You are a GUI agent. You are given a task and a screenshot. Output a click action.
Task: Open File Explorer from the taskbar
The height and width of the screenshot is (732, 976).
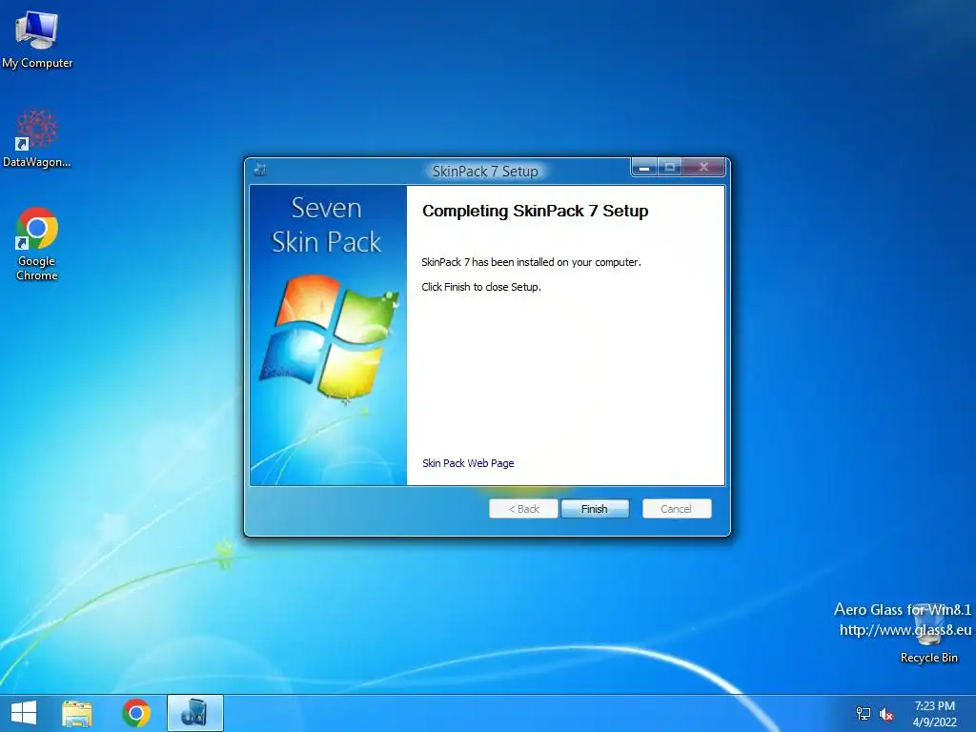(77, 713)
